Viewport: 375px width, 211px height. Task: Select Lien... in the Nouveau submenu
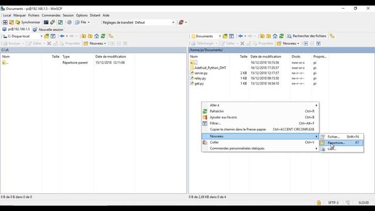(x=342, y=149)
